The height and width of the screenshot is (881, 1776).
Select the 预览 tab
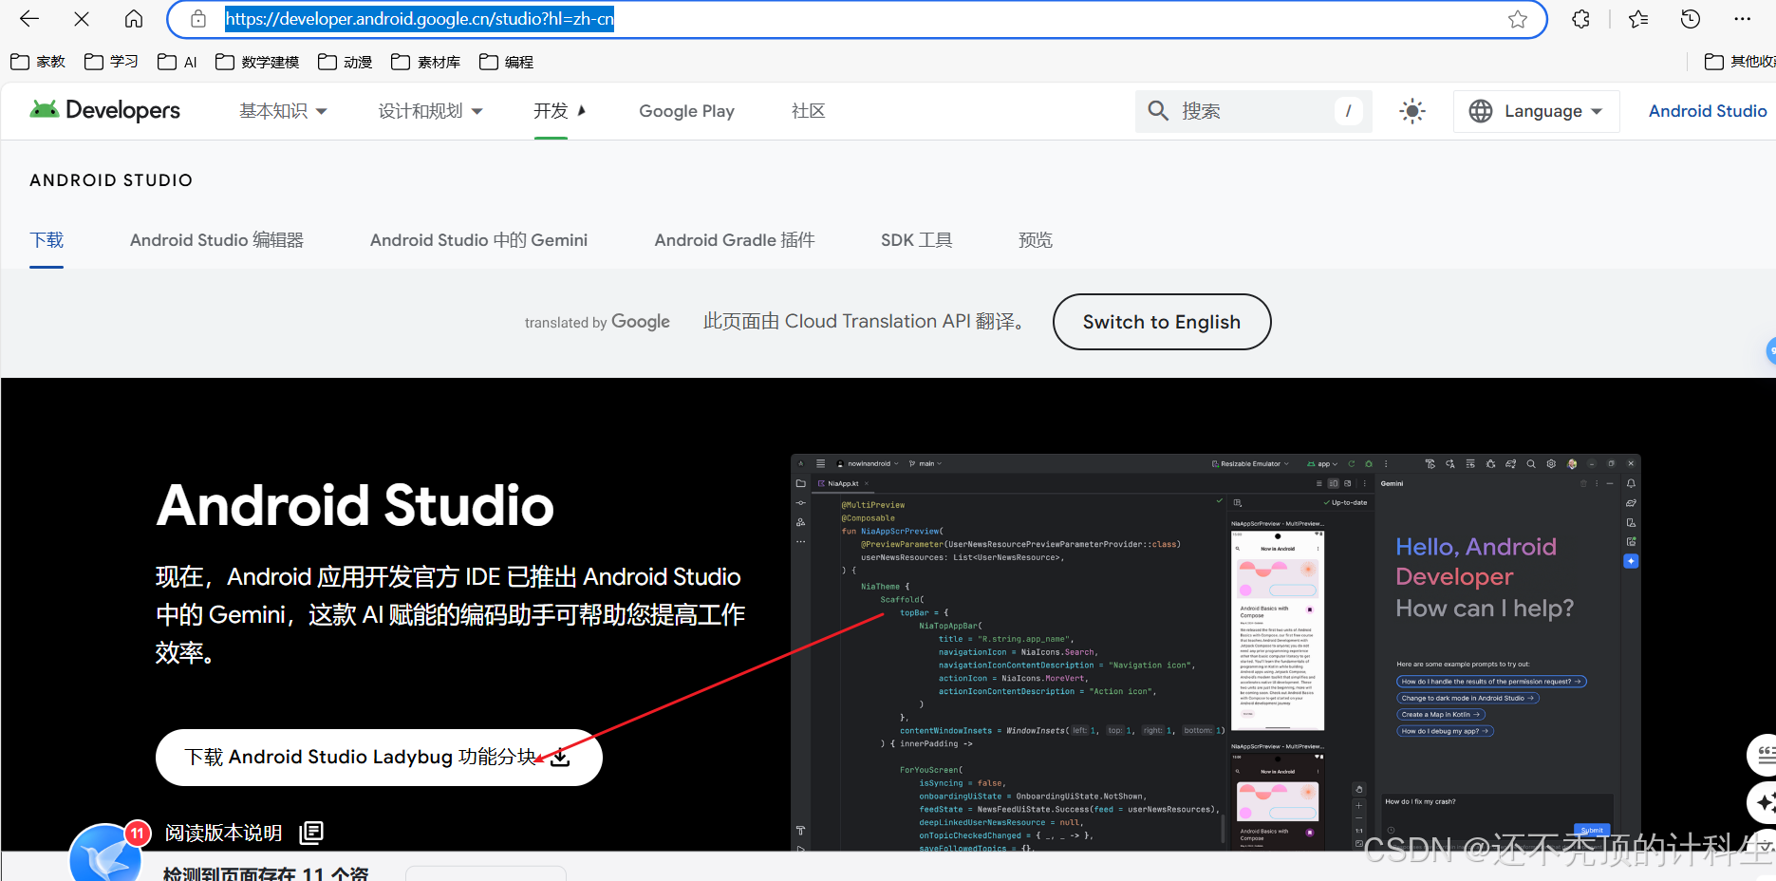[1035, 240]
